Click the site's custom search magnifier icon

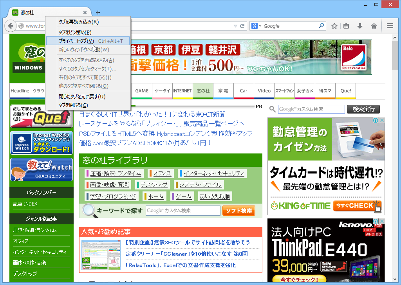tap(273, 109)
